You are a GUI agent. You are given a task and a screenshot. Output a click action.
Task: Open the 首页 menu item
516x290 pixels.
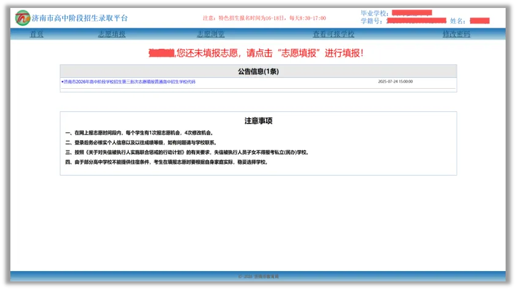(37, 34)
